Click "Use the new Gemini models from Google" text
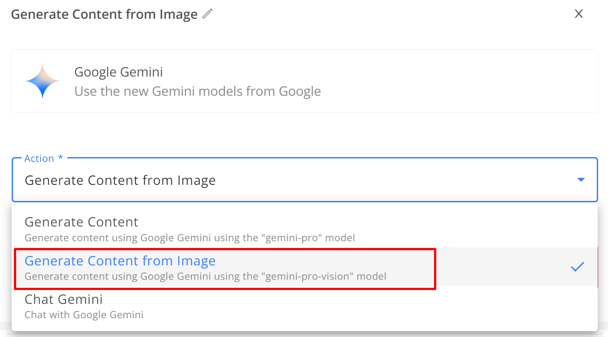Screen dimensions: 608x337 [197, 91]
